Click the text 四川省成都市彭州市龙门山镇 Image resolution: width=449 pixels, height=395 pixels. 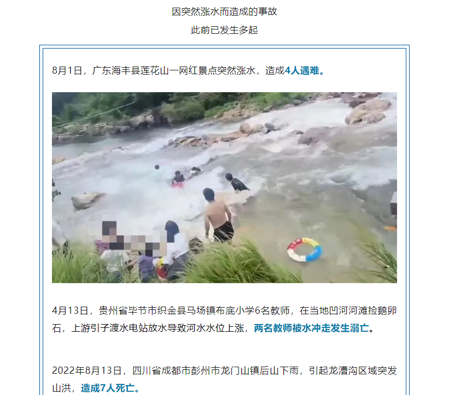click(x=196, y=371)
